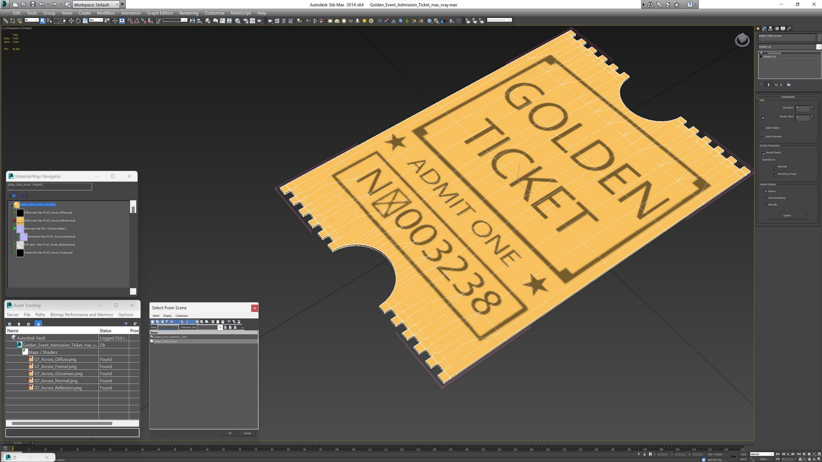Open the Reference Coordinate System View dropdown
The width and height of the screenshot is (822, 462).
(x=95, y=20)
